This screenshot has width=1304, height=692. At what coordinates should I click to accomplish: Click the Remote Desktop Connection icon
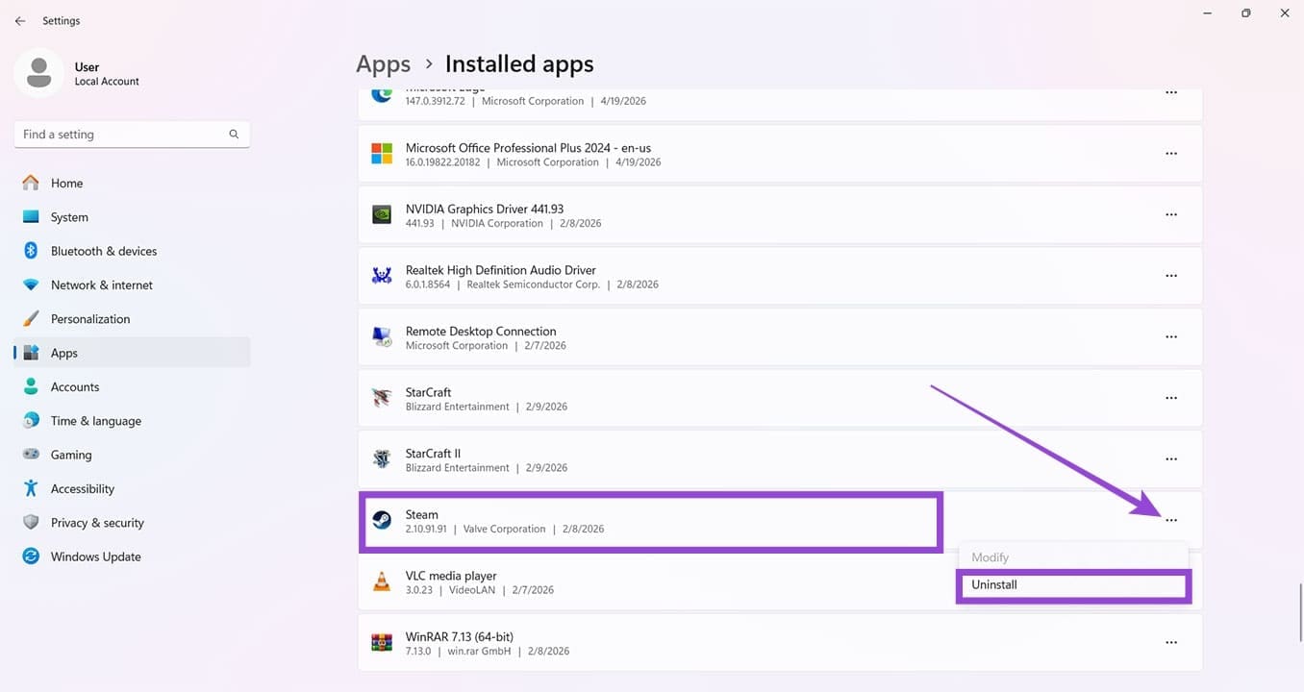point(382,337)
